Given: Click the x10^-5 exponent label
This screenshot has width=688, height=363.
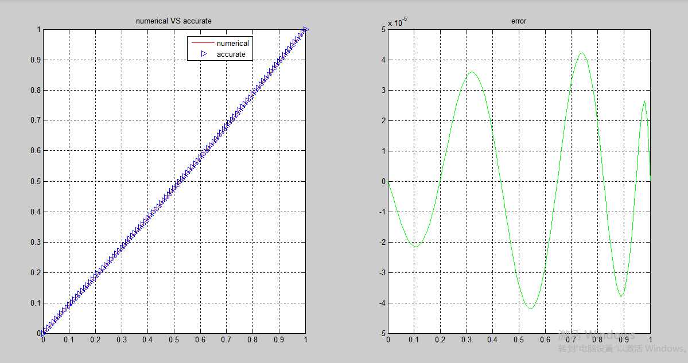Looking at the screenshot, I should tap(397, 22).
